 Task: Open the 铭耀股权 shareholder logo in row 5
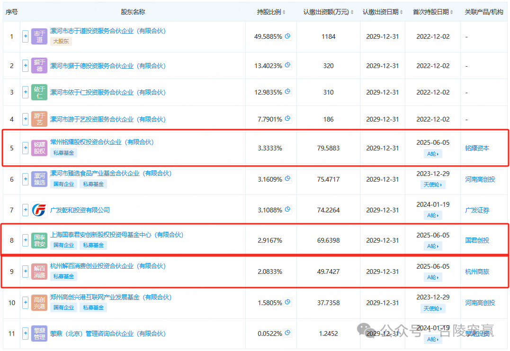(x=39, y=148)
